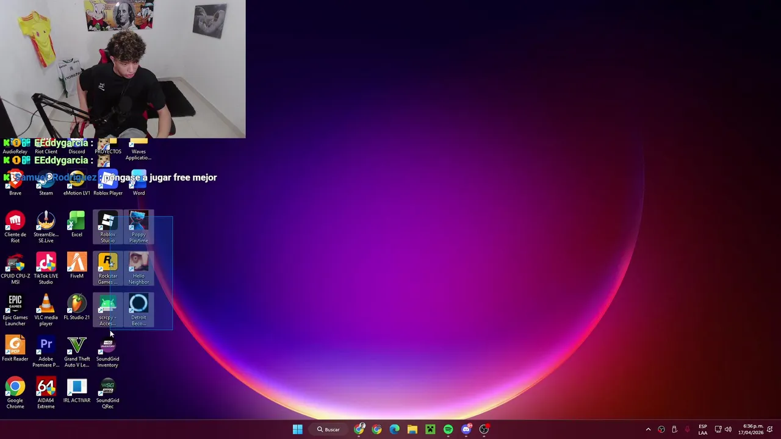Select the SoundGrid QRec desktop icon
This screenshot has width=781, height=439.
click(x=107, y=393)
